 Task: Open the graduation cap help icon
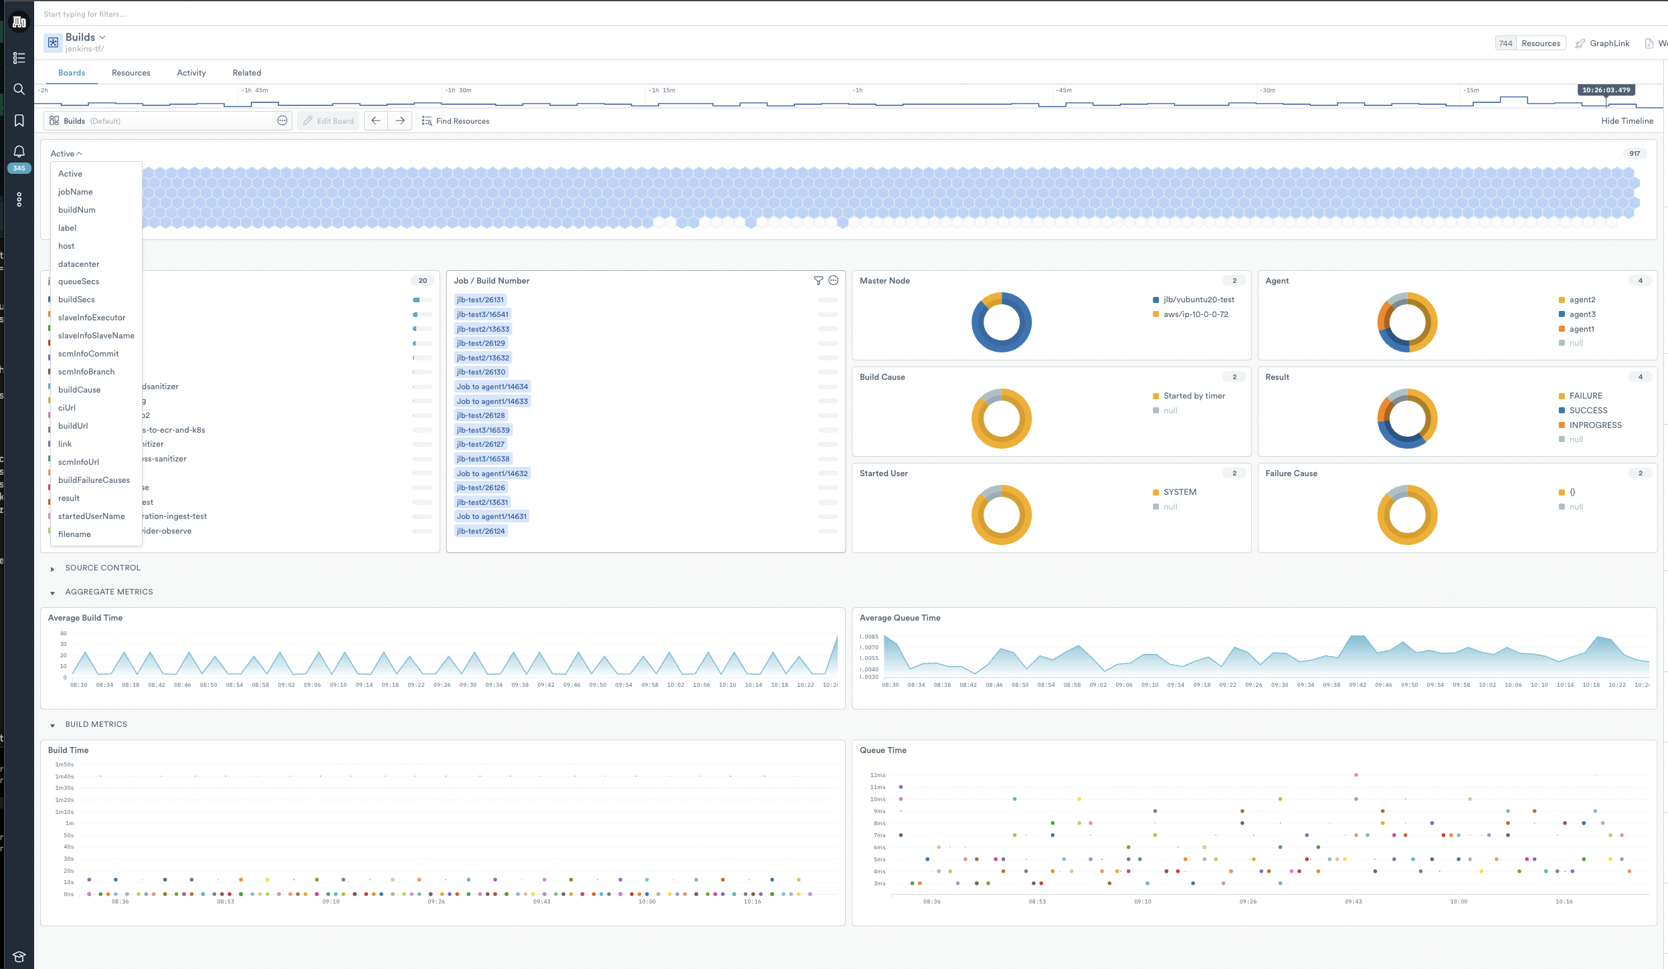(19, 956)
